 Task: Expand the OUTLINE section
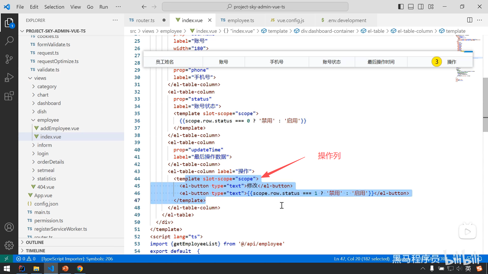35,242
